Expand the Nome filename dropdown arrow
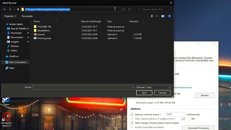The width and height of the screenshot is (231, 130). click(x=132, y=87)
